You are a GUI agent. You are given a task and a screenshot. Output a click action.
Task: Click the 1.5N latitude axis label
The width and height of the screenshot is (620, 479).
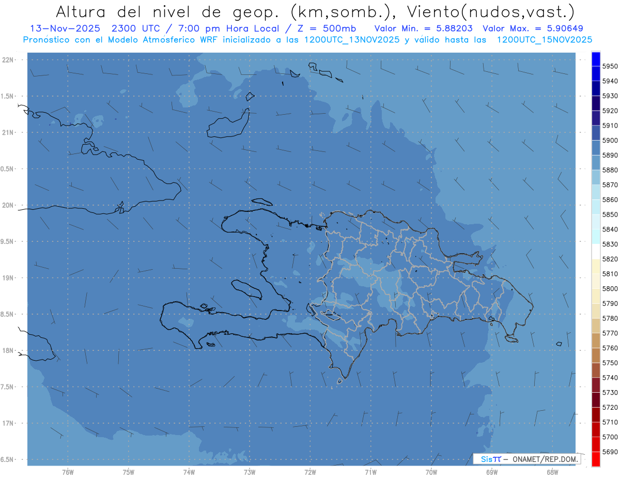pos(7,96)
